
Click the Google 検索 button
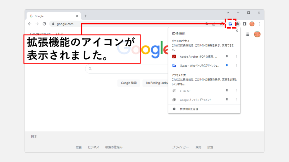pyautogui.click(x=129, y=83)
